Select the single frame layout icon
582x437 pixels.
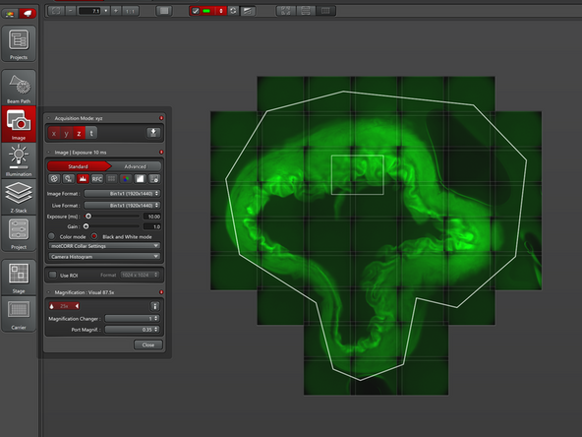coord(325,11)
